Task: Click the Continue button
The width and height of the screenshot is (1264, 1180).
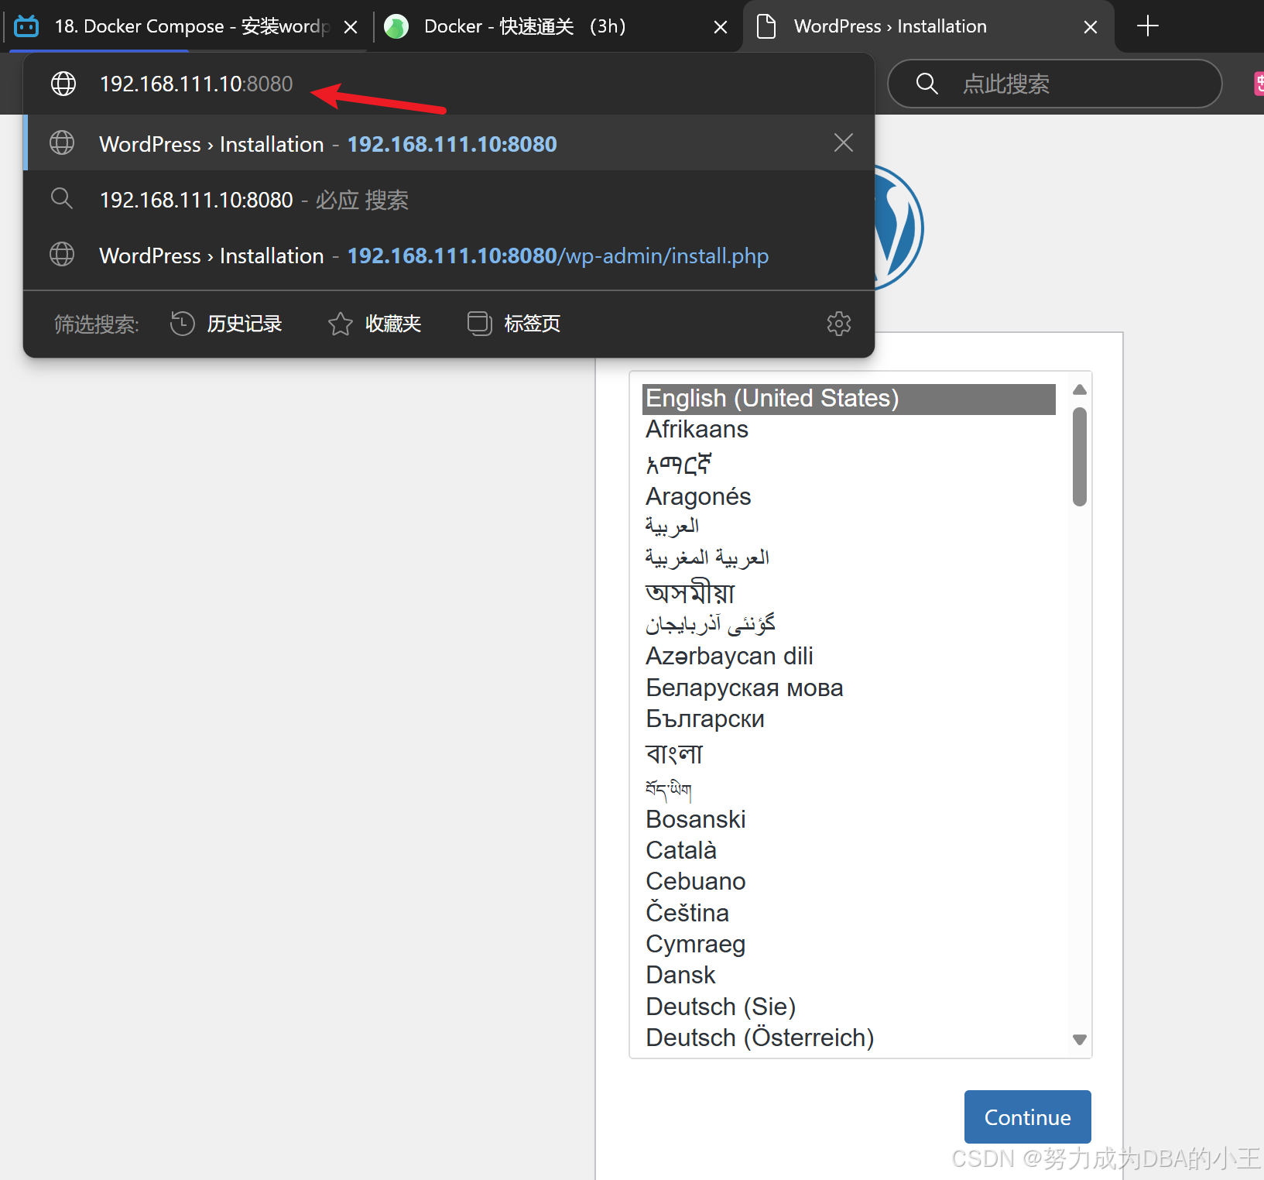Action: pos(1027,1117)
